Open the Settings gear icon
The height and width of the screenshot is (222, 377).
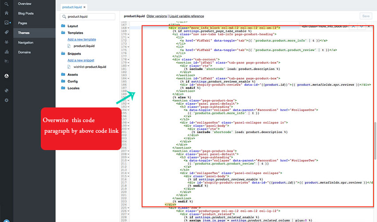[6, 100]
